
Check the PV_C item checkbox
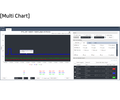(x=101, y=45)
